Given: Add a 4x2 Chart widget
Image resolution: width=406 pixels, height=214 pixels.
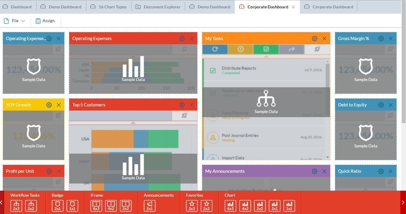Looking at the screenshot, I should click(x=245, y=205).
